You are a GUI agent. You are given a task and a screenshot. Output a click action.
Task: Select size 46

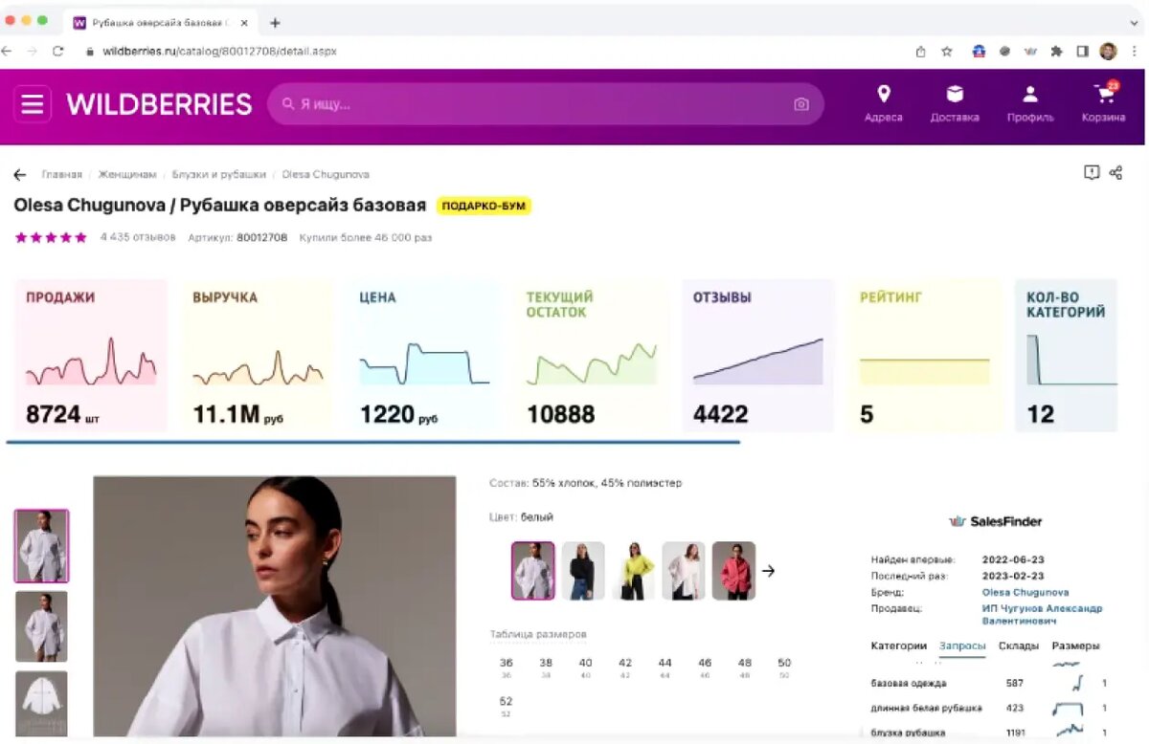pos(705,667)
